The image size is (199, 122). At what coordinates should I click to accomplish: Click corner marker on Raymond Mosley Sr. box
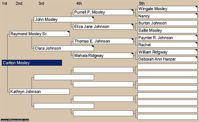click(x=69, y=32)
